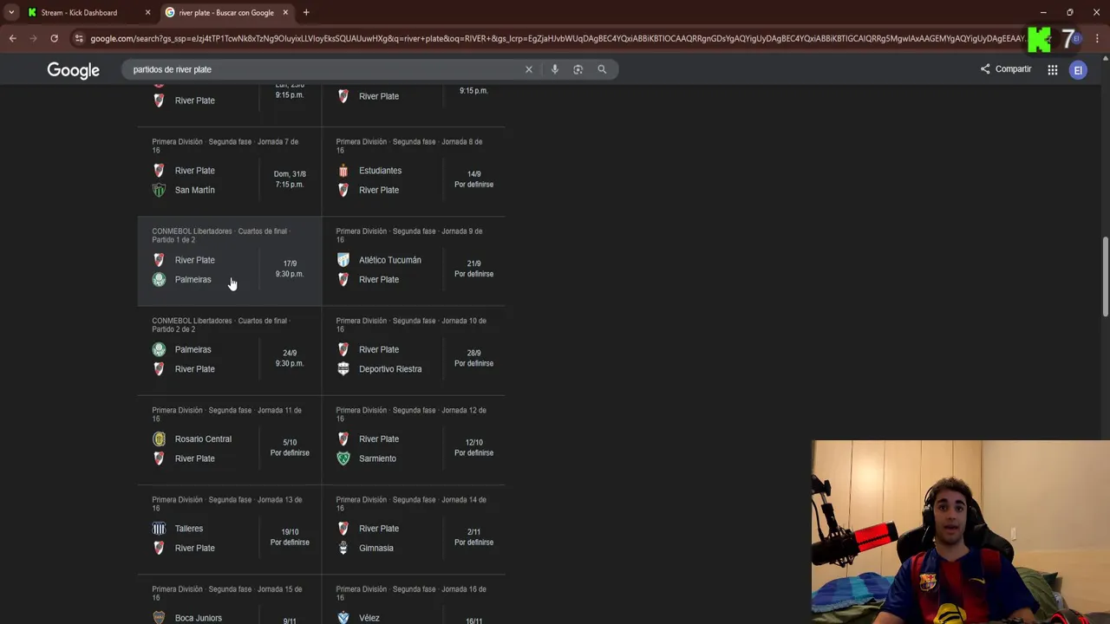Click Atlético Tucumán team crest
Screen dimensions: 1110x624
(343, 260)
